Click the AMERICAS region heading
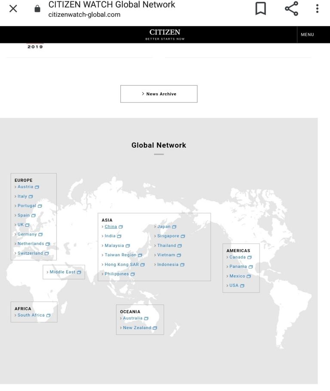Viewport: 330px width, 391px height. (238, 250)
